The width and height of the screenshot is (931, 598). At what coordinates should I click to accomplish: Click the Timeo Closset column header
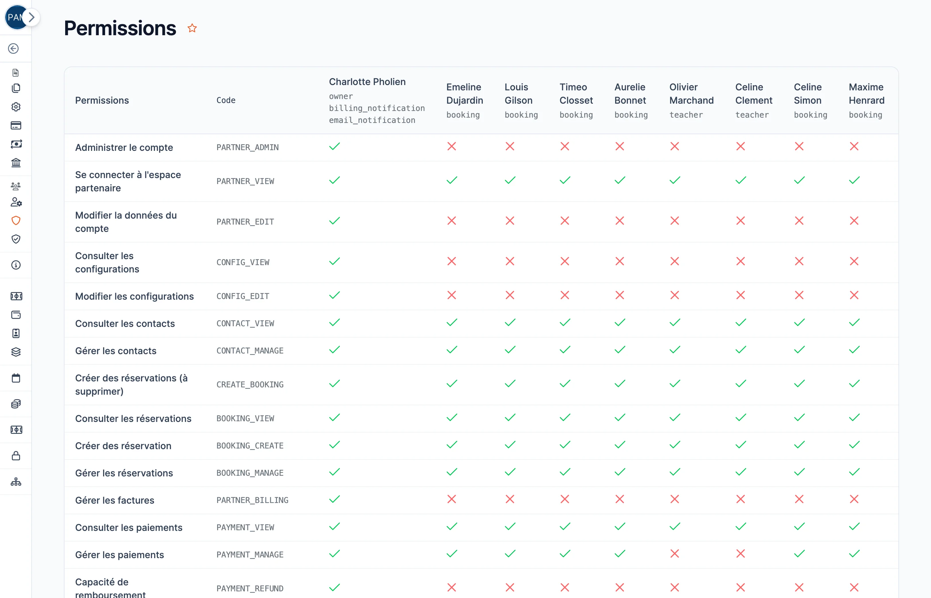[576, 101]
